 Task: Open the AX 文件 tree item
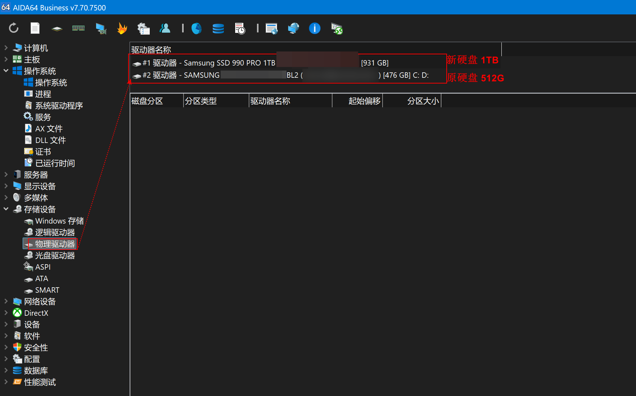(x=44, y=129)
